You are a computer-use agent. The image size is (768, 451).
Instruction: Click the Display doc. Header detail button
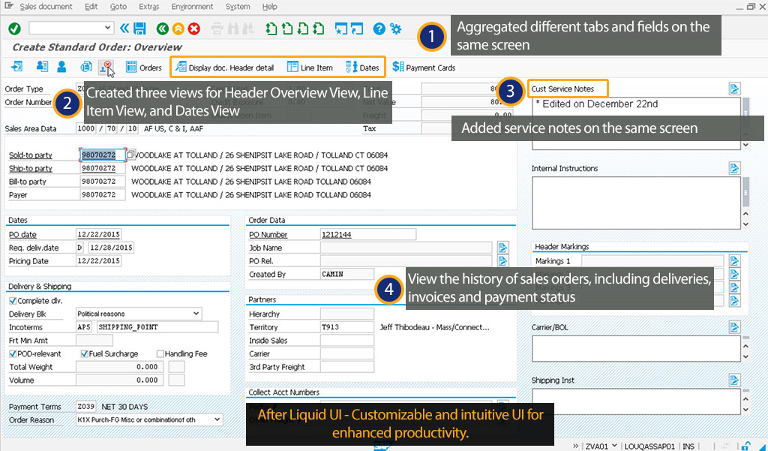(x=224, y=68)
